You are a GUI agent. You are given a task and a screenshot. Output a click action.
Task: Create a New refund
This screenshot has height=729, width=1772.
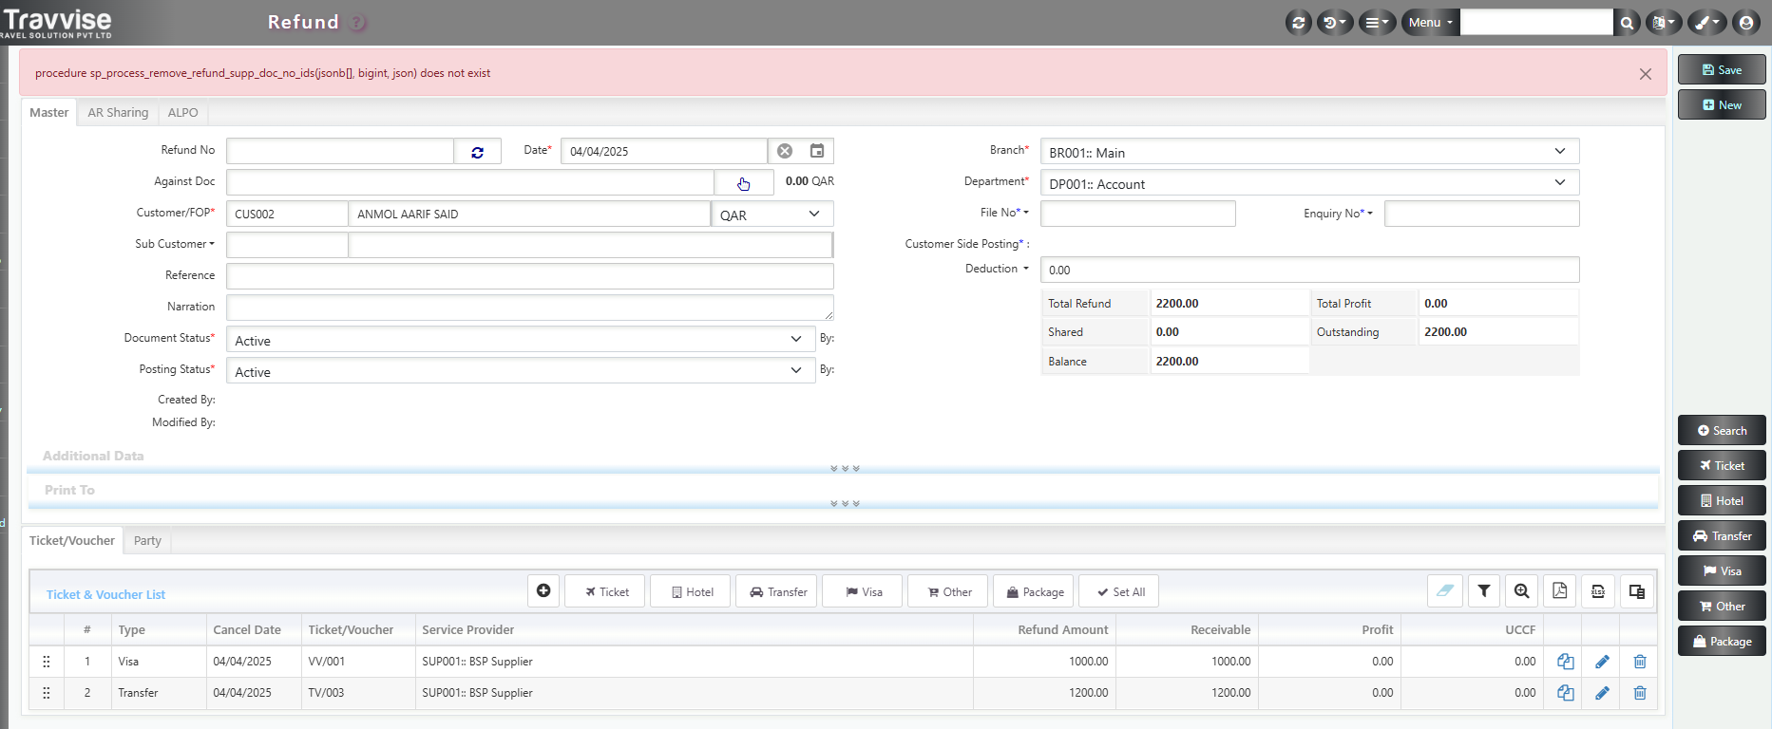(1722, 105)
